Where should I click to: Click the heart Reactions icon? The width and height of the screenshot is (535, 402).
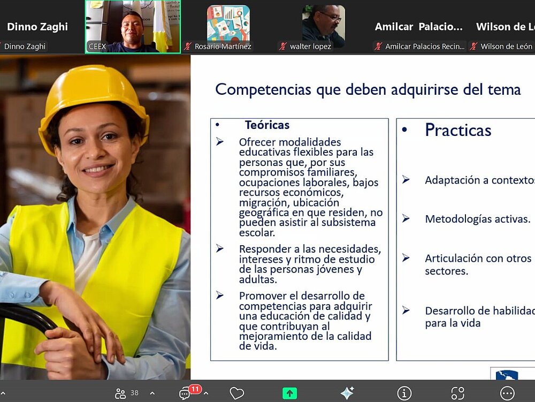236,393
